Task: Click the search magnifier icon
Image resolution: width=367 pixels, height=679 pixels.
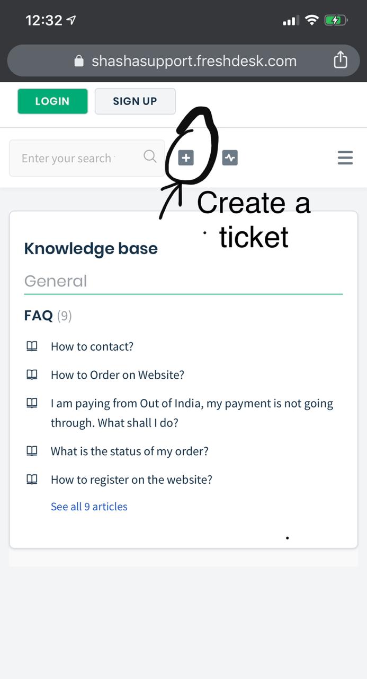Action: (x=150, y=156)
